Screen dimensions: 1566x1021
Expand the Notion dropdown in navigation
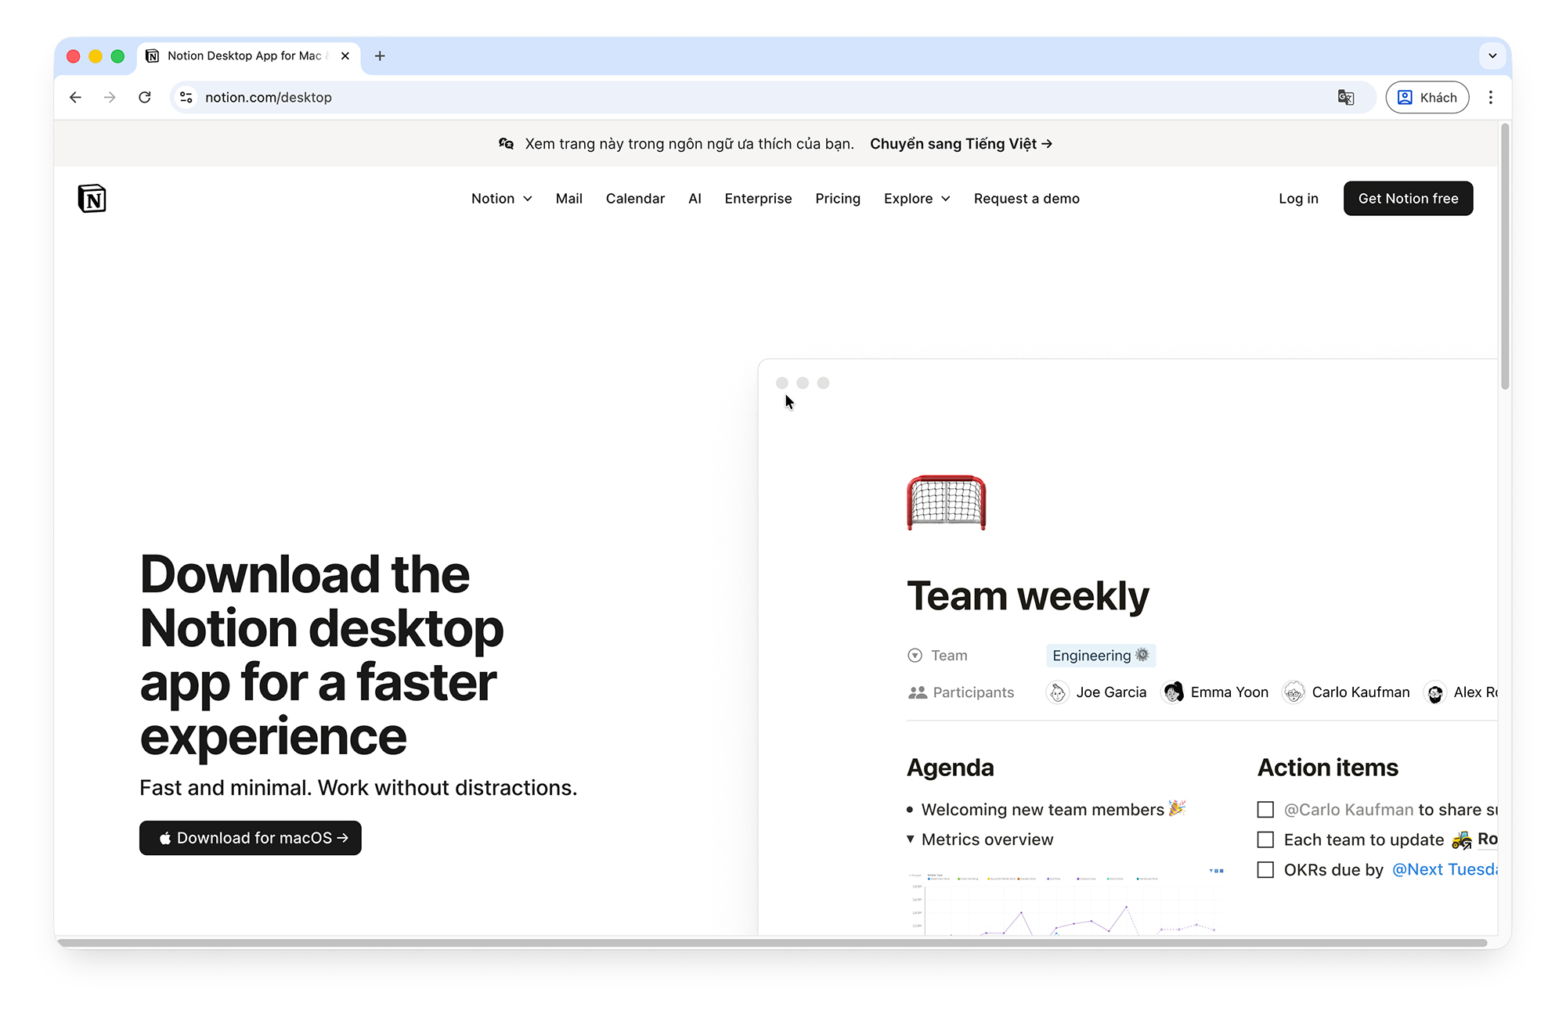coord(501,199)
